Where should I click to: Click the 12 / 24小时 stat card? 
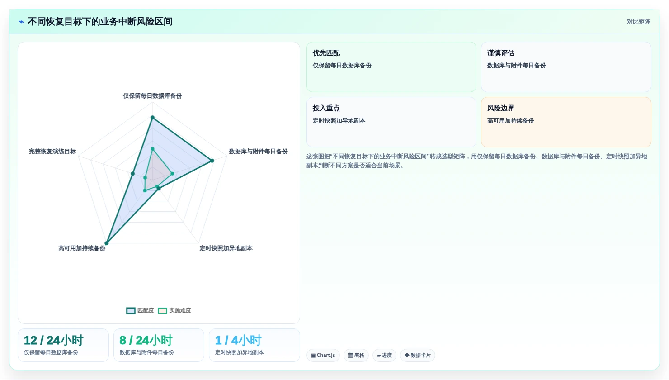pyautogui.click(x=63, y=345)
